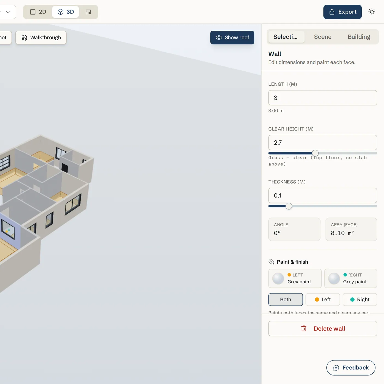Delete the selected wall
Screen dimensions: 384x384
[x=323, y=329]
